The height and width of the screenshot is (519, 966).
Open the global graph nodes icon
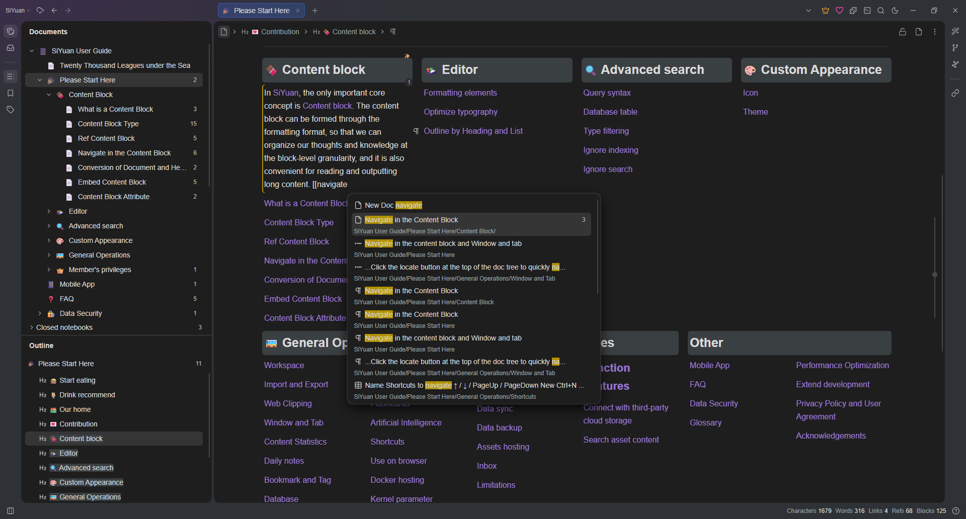pyautogui.click(x=955, y=64)
